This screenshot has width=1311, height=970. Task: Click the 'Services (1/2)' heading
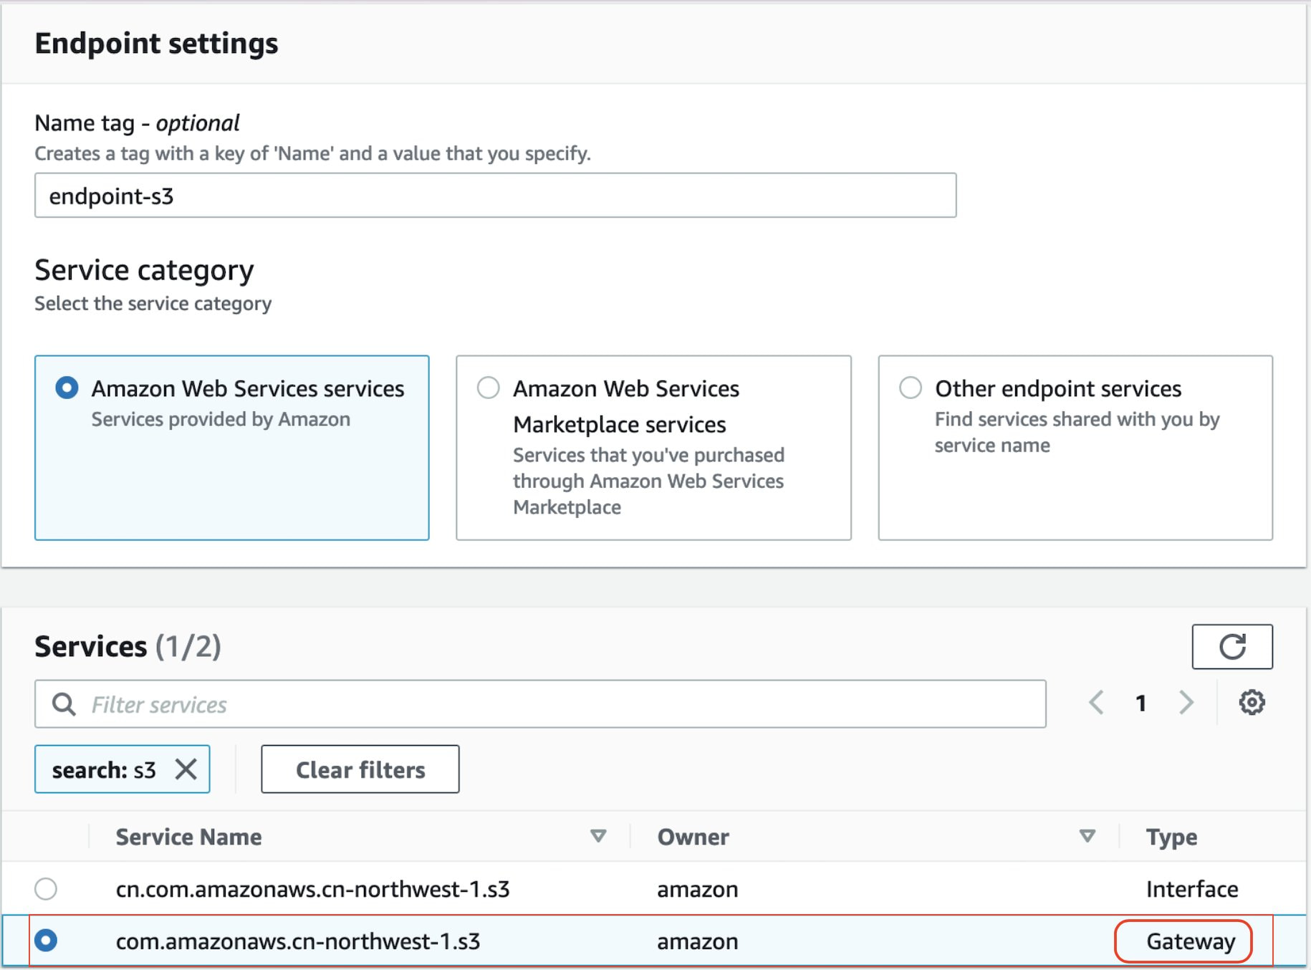tap(128, 646)
